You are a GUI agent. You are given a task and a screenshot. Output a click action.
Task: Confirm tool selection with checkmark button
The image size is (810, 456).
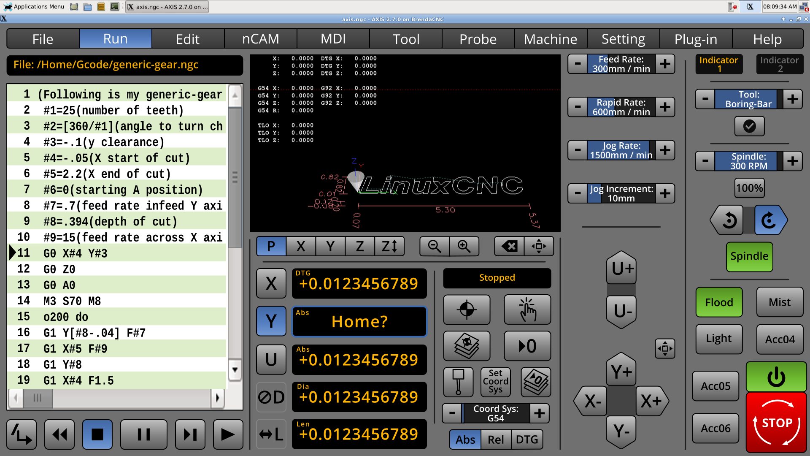click(749, 126)
